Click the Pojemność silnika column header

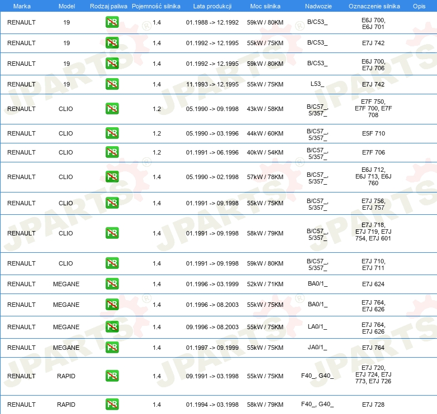pos(156,6)
